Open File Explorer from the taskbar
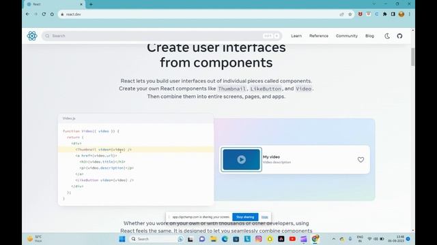This screenshot has width=437, height=245. 214,239
